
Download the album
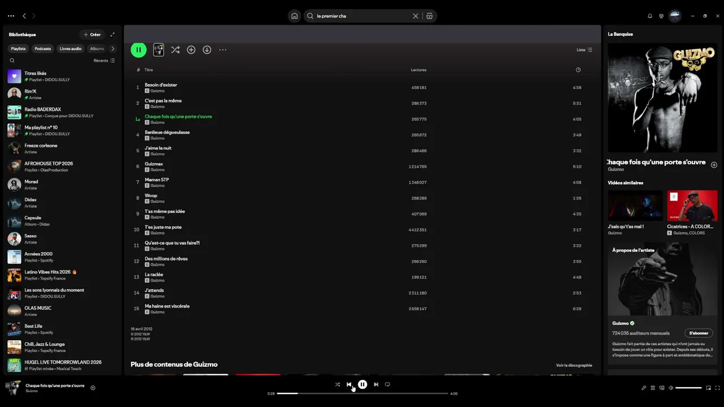click(x=207, y=50)
